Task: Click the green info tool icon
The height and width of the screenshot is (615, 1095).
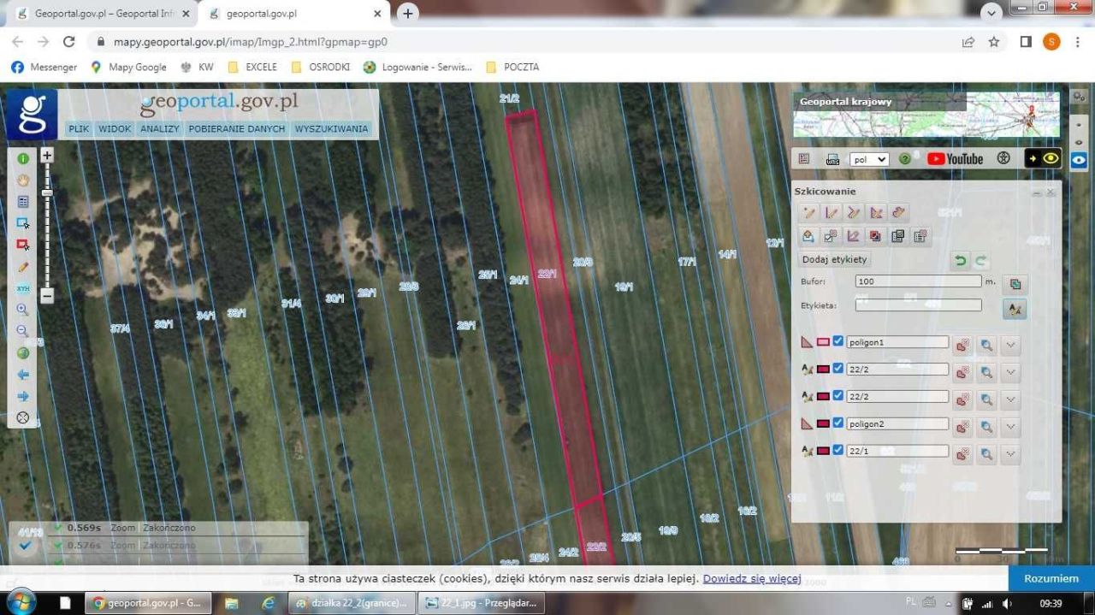Action: click(23, 159)
